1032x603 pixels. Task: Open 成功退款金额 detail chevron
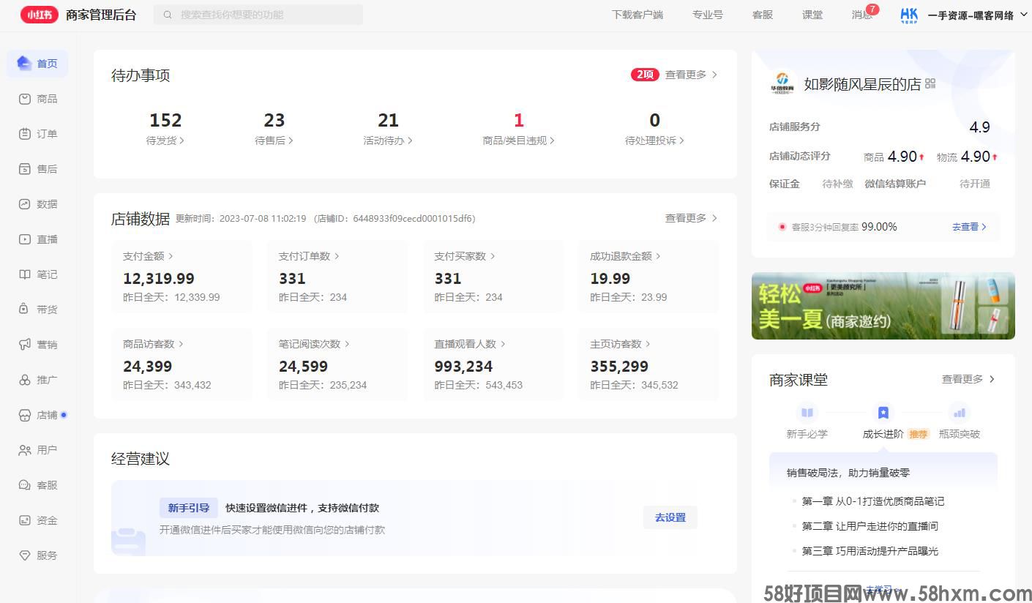(x=658, y=256)
